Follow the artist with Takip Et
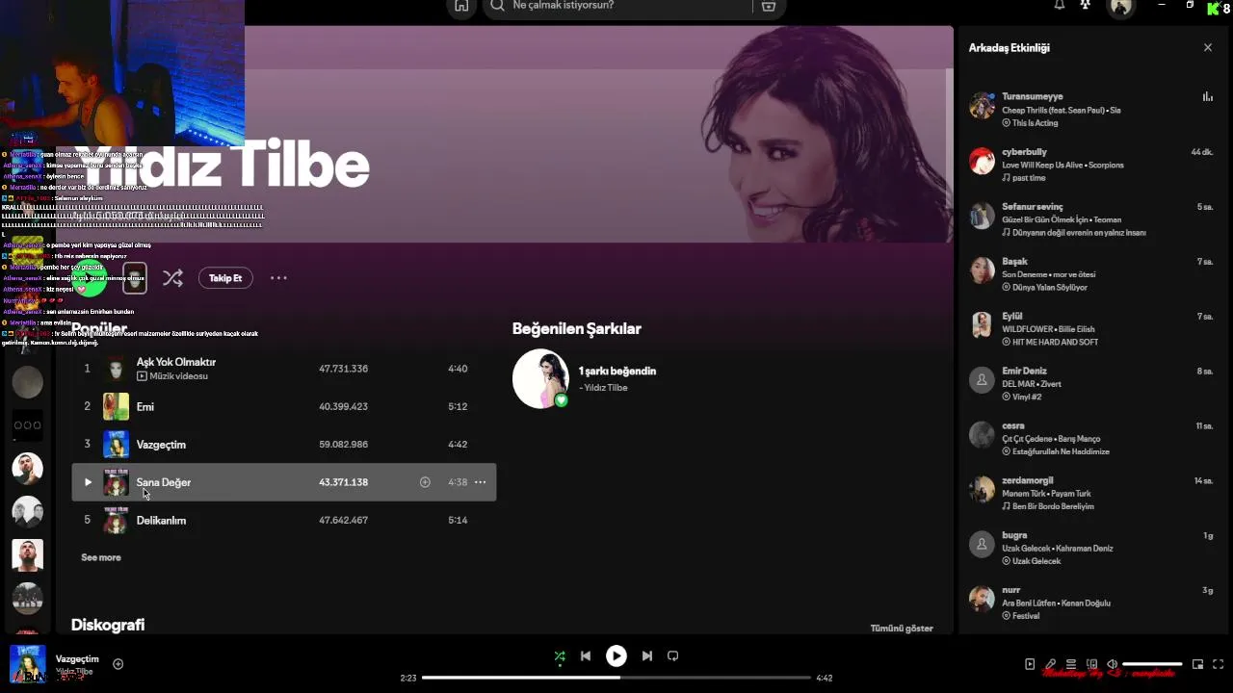This screenshot has height=693, width=1233. [225, 278]
